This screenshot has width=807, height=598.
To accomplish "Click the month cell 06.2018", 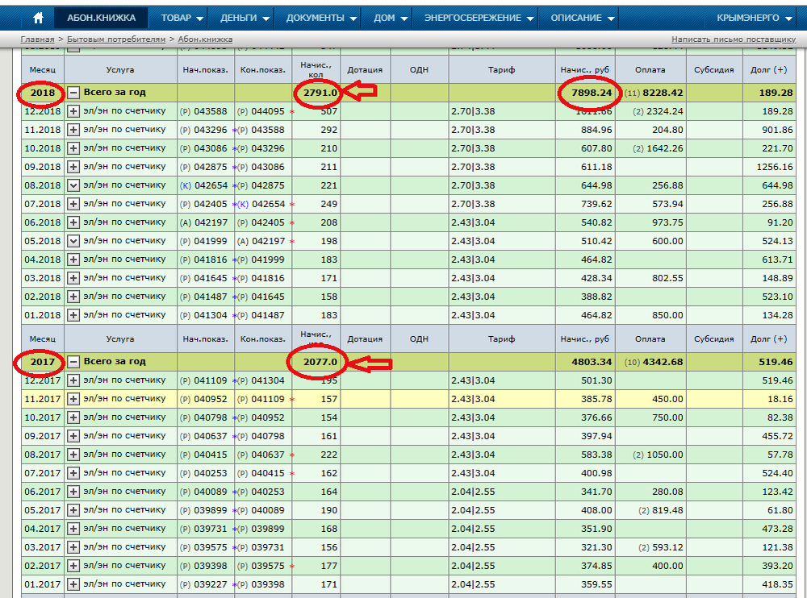I will 42,222.
